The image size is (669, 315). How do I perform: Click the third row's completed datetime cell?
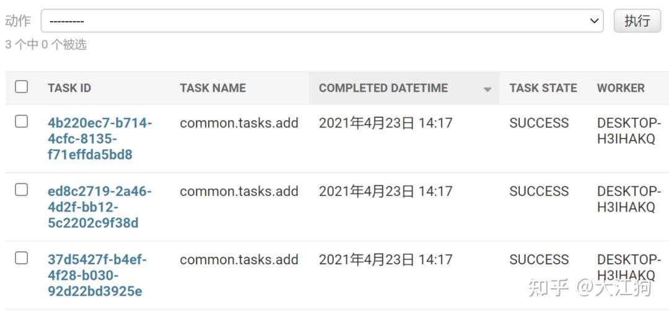[385, 259]
